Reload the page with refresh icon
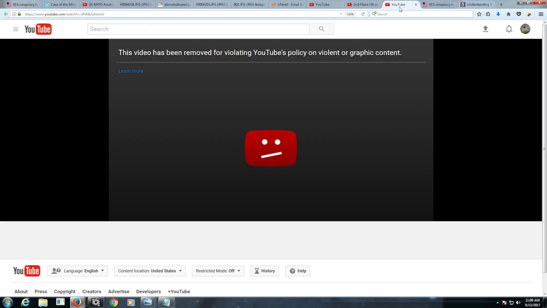Screen dimensions: 547x308 363,14
